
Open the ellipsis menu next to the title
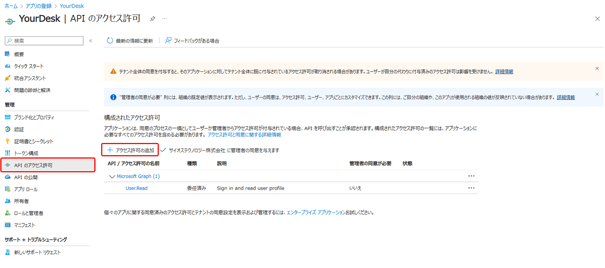[x=165, y=19]
